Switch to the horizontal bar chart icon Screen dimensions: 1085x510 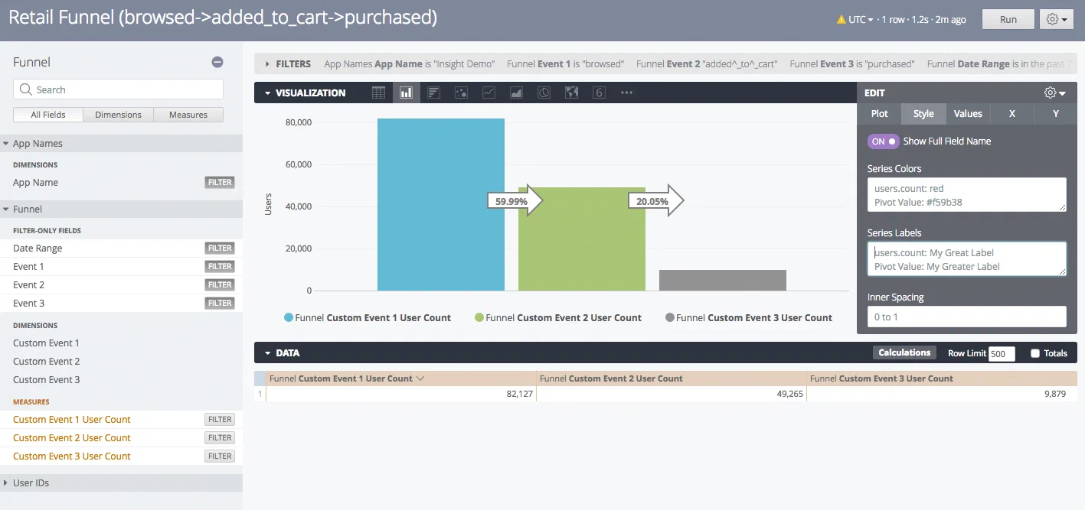click(x=433, y=93)
